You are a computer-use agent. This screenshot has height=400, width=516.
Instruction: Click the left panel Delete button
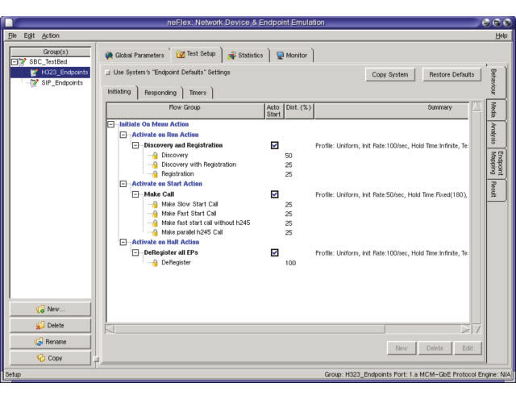[x=50, y=325]
